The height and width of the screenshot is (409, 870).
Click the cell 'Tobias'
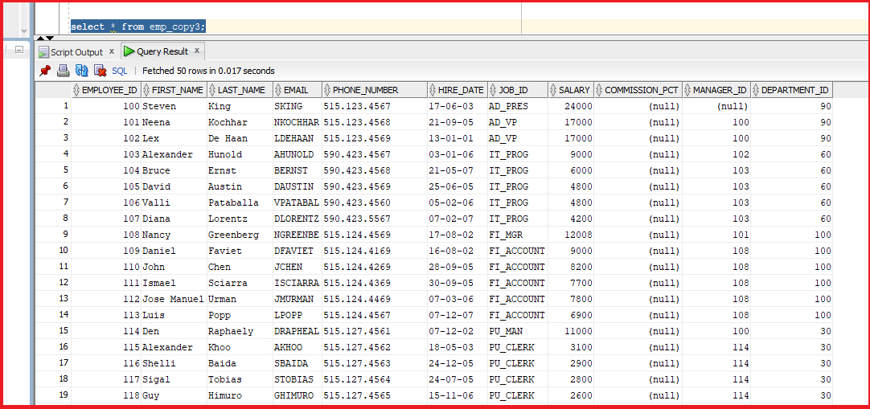tap(240, 379)
